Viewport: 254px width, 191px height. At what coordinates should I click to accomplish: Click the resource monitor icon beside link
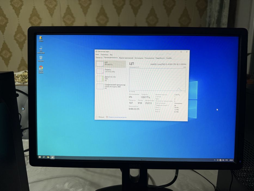click(x=107, y=117)
